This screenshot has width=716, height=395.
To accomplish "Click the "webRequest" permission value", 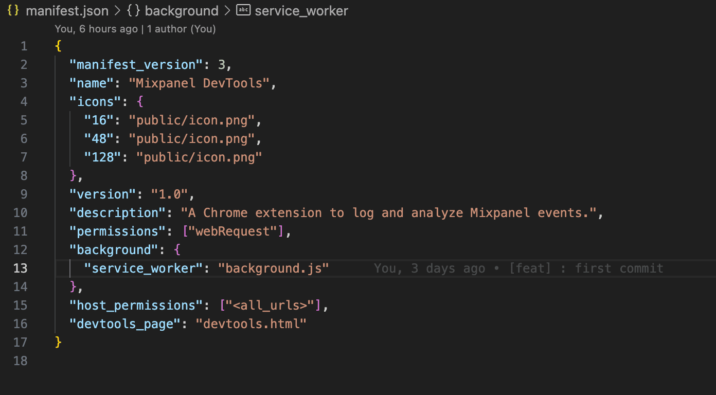I will [x=233, y=231].
